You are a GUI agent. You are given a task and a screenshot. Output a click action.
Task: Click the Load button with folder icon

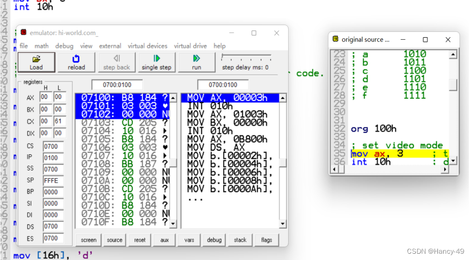[x=37, y=62]
